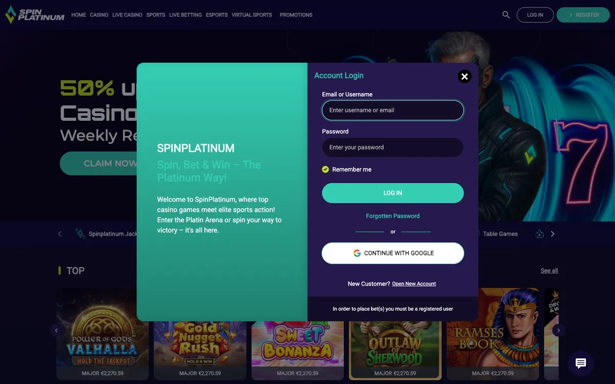Select the Table Games category
The image size is (615, 384).
pyautogui.click(x=500, y=234)
